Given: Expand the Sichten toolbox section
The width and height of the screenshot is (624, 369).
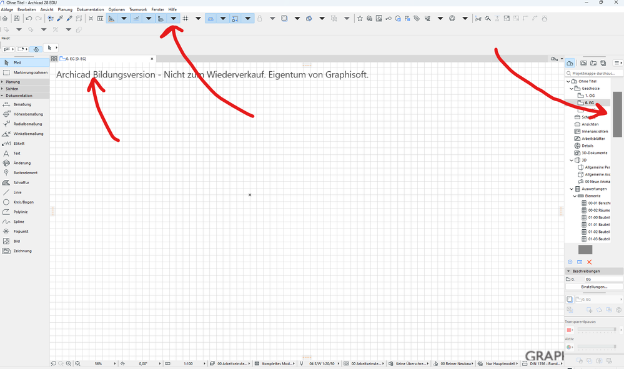Looking at the screenshot, I should [x=25, y=89].
